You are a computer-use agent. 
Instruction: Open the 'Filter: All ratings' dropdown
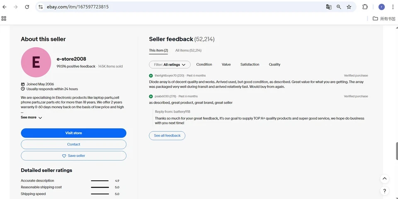(x=170, y=65)
